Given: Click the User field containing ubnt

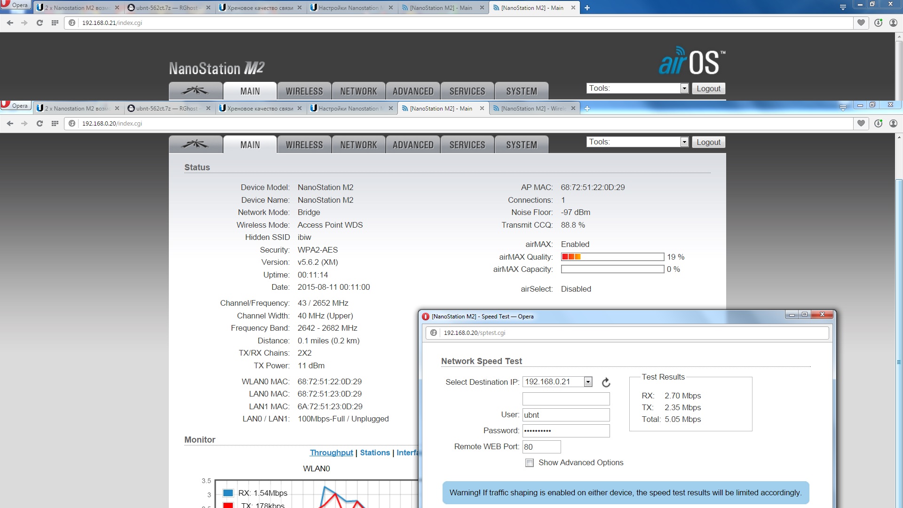Looking at the screenshot, I should [566, 415].
